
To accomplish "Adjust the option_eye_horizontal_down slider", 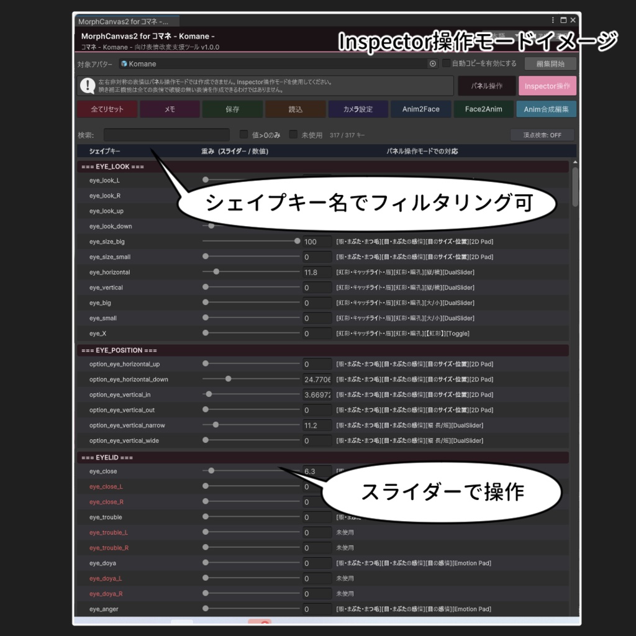I will (x=251, y=379).
